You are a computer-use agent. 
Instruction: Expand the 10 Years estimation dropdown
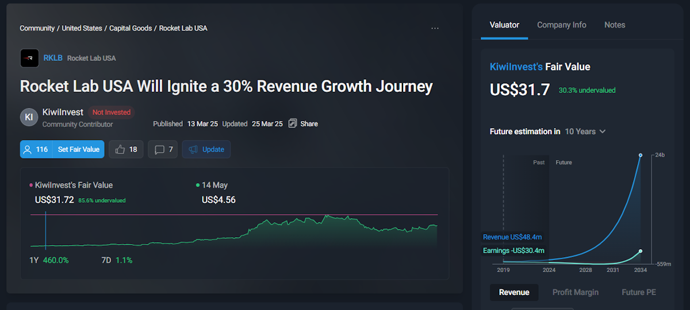coord(585,131)
